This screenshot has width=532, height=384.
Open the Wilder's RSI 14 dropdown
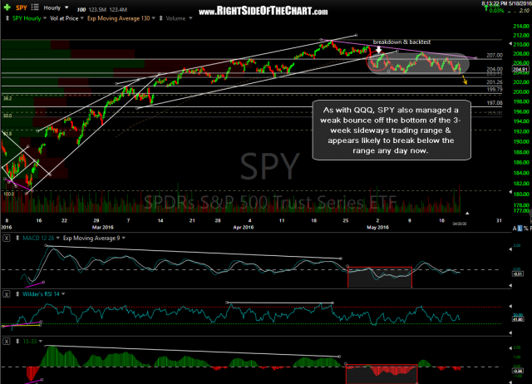(x=63, y=294)
